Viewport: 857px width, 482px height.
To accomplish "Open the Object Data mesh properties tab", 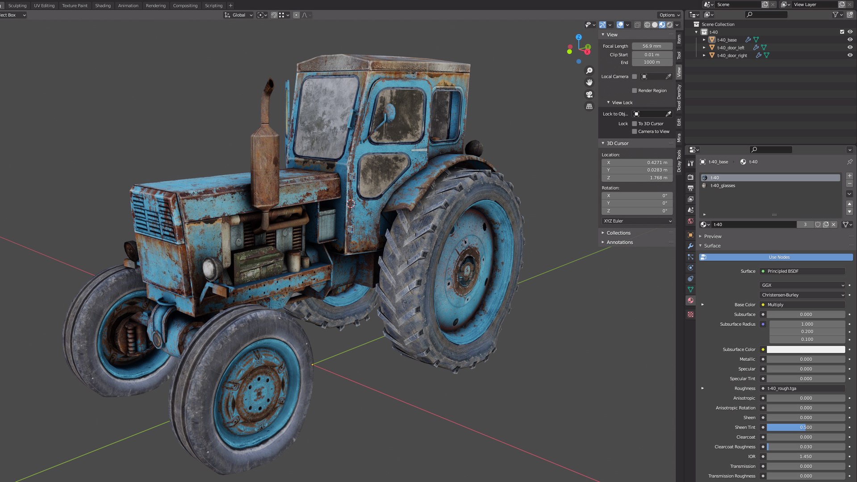I will tap(690, 290).
